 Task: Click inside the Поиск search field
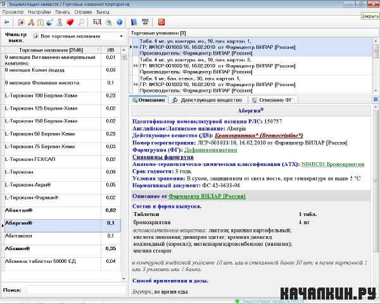pos(77,290)
